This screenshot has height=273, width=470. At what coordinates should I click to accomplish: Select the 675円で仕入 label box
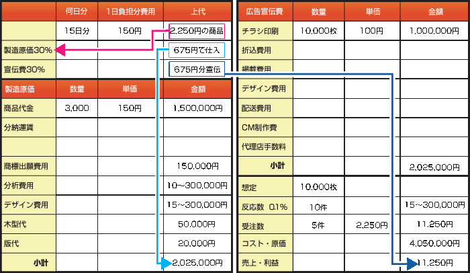[195, 50]
